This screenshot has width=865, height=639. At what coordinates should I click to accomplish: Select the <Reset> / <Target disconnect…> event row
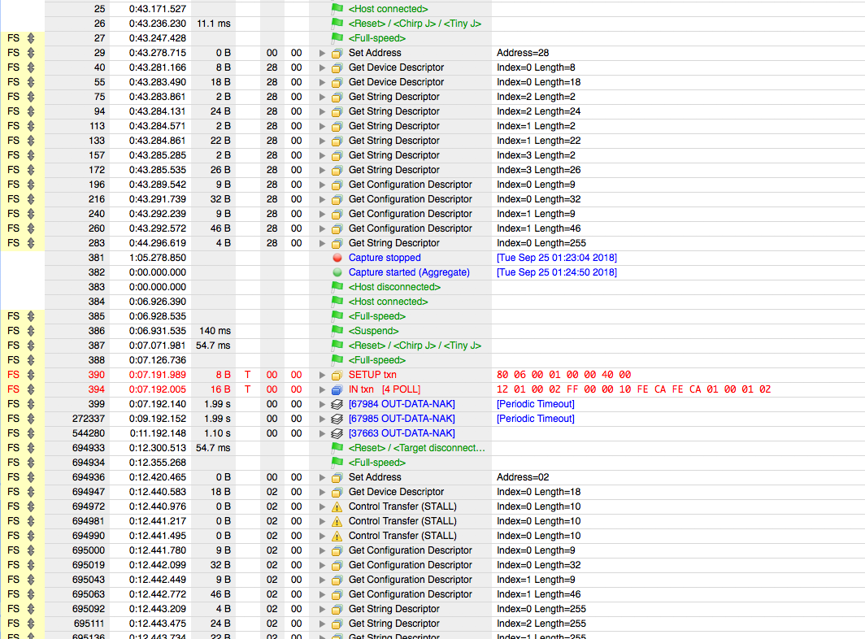point(416,448)
